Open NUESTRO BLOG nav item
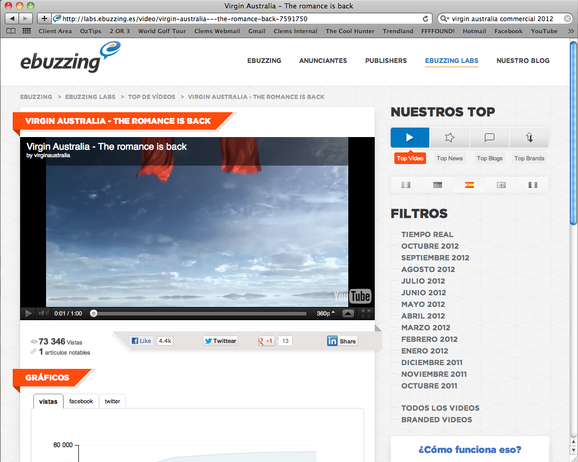This screenshot has height=462, width=578. pyautogui.click(x=523, y=61)
